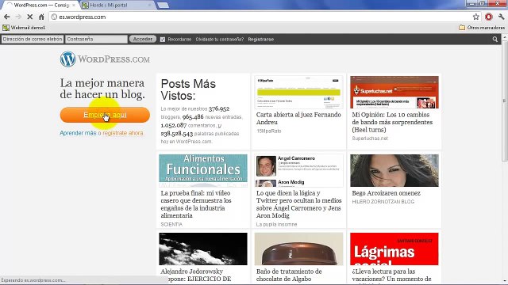Open the Bego Arcoizaren portrait thumbnail

[394, 170]
